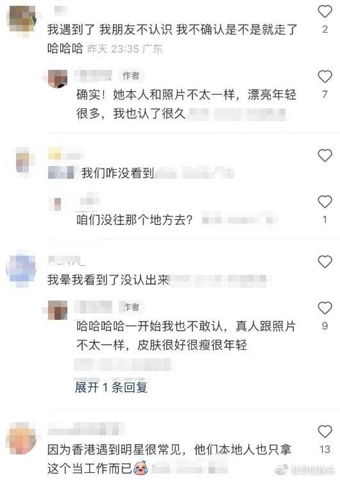The height and width of the screenshot is (480, 340).
Task: Tap the timestamp '昨天 23:35 广东'
Action: pyautogui.click(x=125, y=49)
